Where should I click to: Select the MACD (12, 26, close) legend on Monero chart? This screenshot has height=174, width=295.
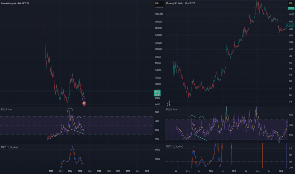tap(174, 146)
